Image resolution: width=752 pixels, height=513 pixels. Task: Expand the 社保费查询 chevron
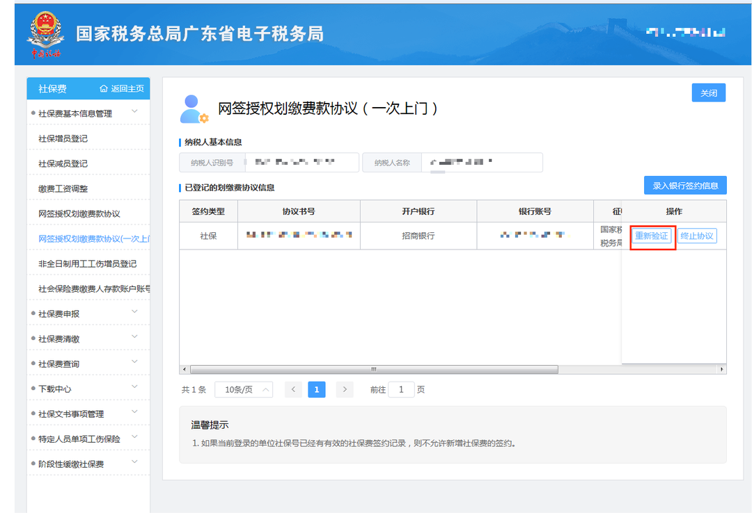point(135,361)
